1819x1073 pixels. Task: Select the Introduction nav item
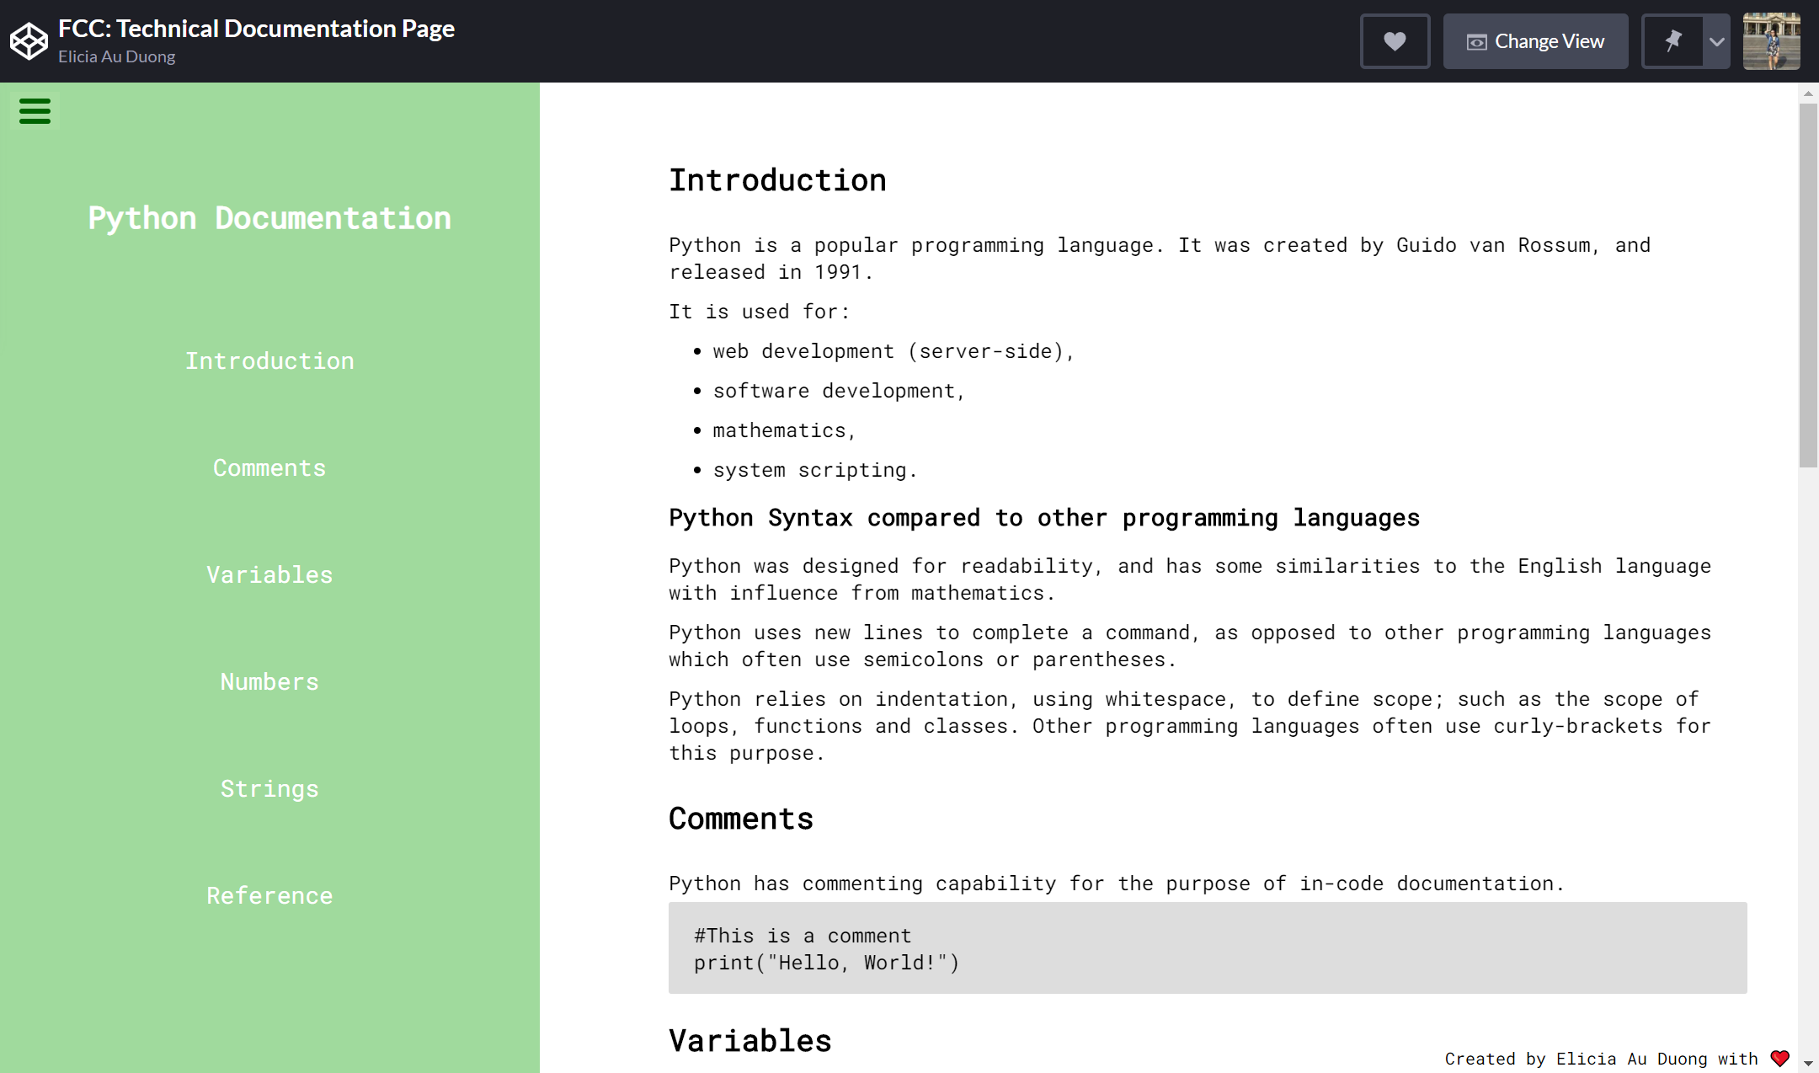pos(269,359)
